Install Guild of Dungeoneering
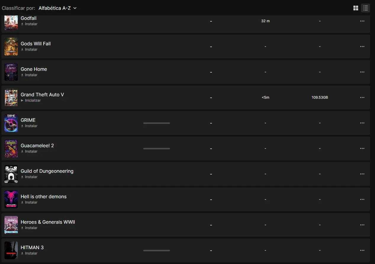 (x=29, y=177)
